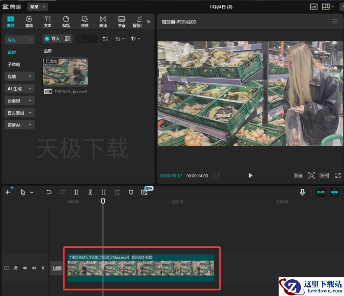Expand the 云素材 section
344x296 pixels.
[20, 100]
